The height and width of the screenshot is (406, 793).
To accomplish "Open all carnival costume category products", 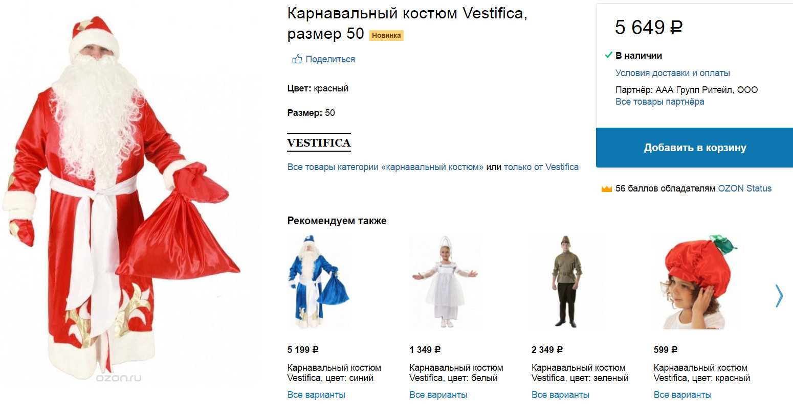I will [x=385, y=167].
